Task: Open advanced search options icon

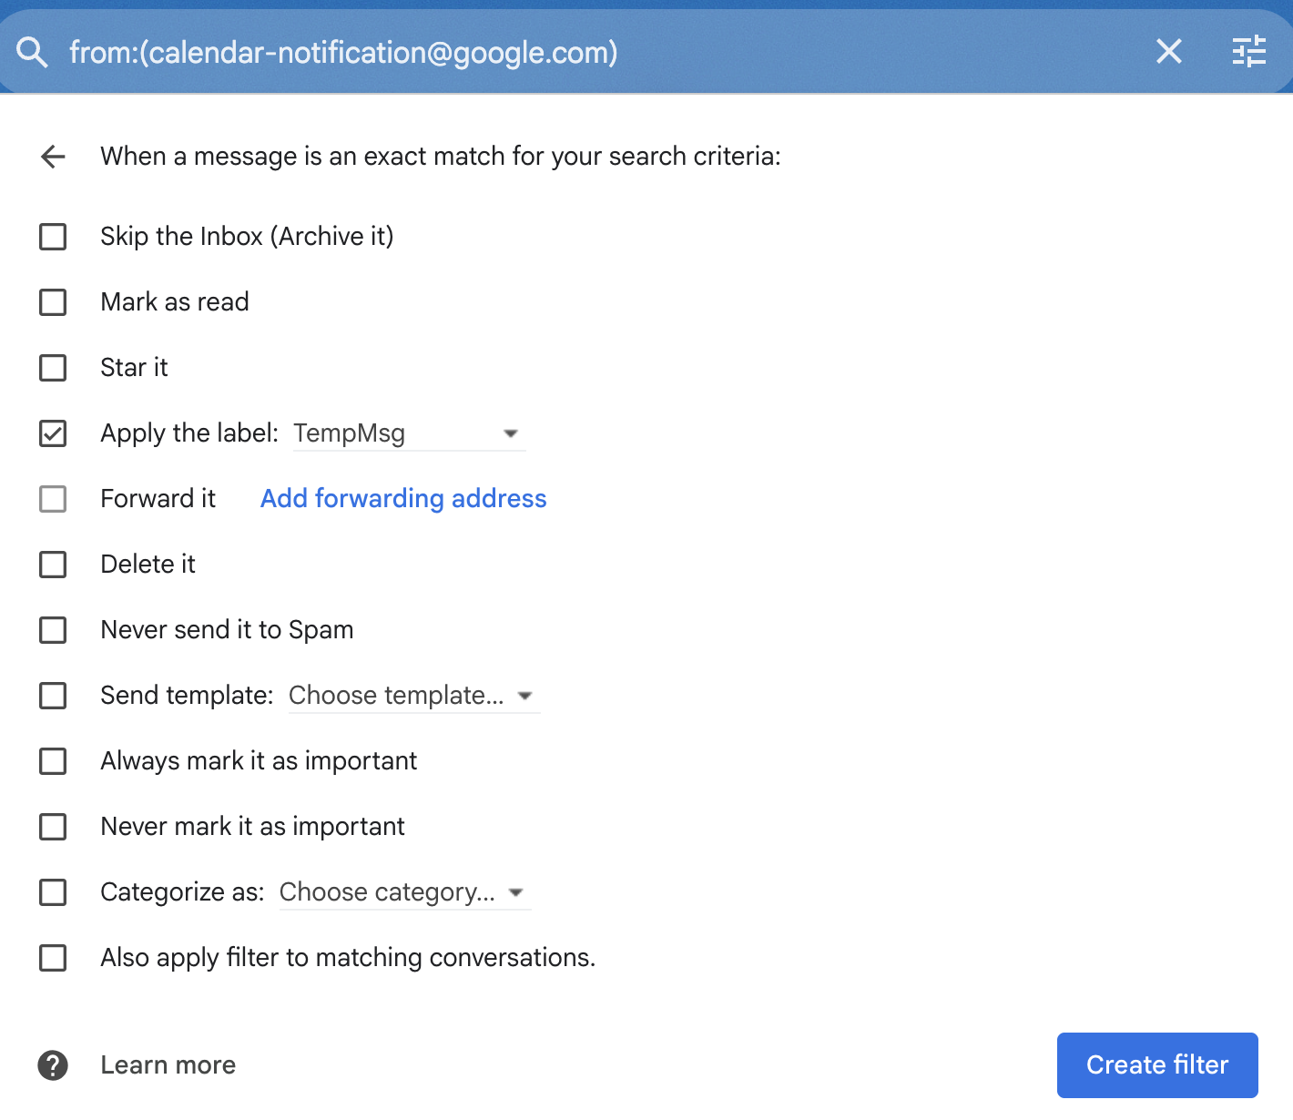Action: (x=1248, y=52)
